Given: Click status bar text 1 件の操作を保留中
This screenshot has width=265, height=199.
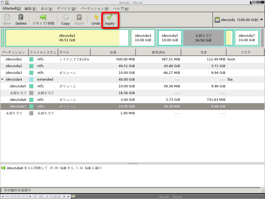Looking at the screenshot, I should [x=16, y=190].
